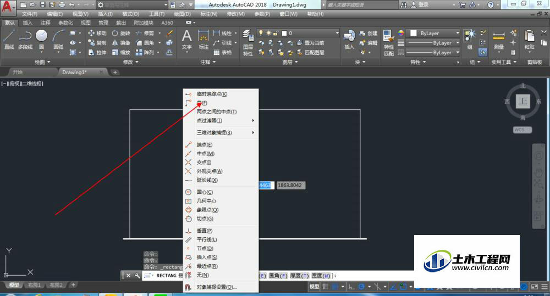The width and height of the screenshot is (550, 296).
Task: Click 置为当前 (Make Current) layer button
Action: [x=310, y=43]
